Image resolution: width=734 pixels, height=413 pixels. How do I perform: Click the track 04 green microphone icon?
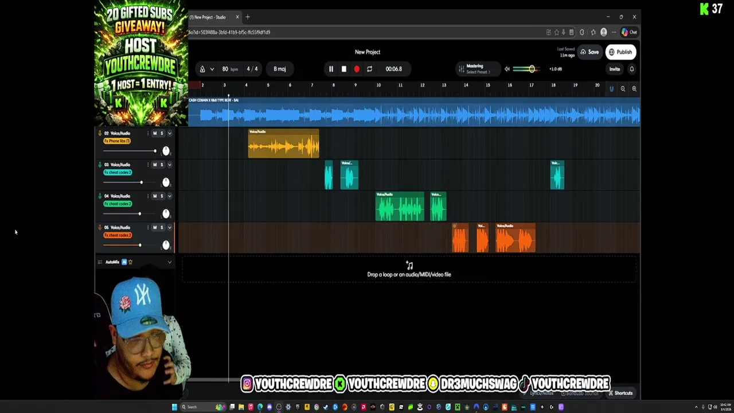100,196
